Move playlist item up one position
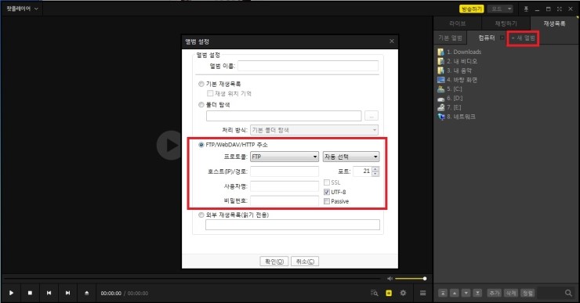 click(x=455, y=293)
